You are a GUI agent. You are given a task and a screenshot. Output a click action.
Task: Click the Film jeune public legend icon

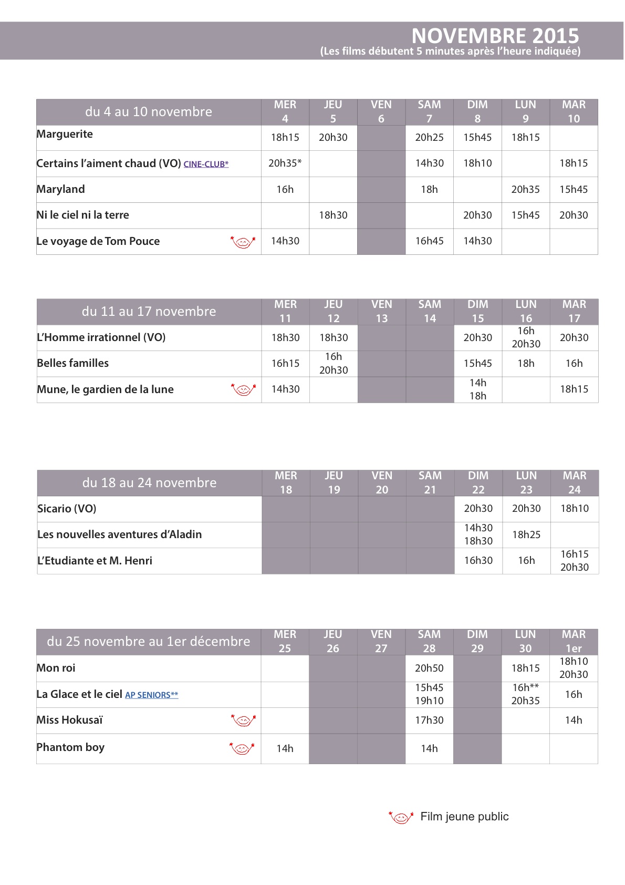(x=401, y=817)
